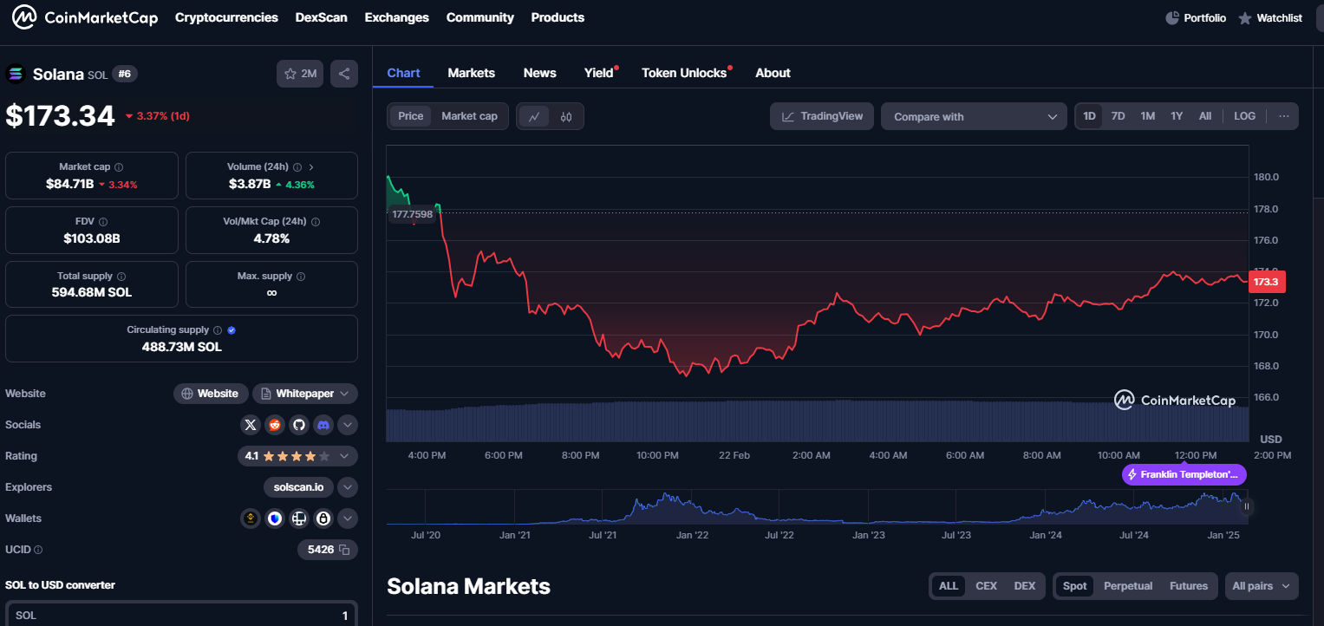This screenshot has height=626, width=1324.
Task: Show DEX markets filter
Action: pyautogui.click(x=1025, y=586)
